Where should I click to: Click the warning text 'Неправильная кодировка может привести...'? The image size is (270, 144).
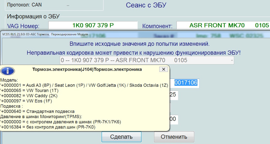click(x=134, y=53)
